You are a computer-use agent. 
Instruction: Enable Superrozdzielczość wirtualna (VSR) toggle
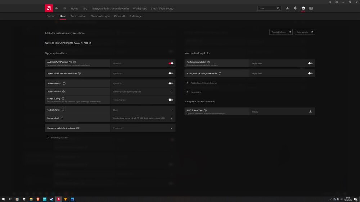point(171,73)
